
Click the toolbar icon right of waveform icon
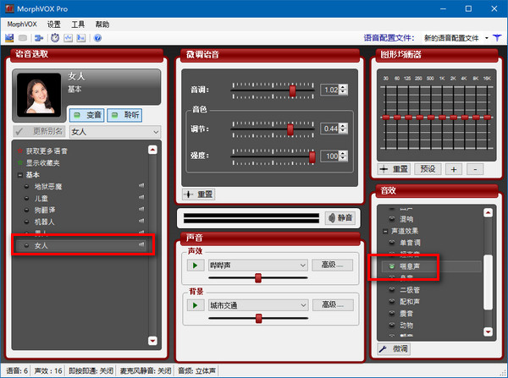tap(80, 38)
